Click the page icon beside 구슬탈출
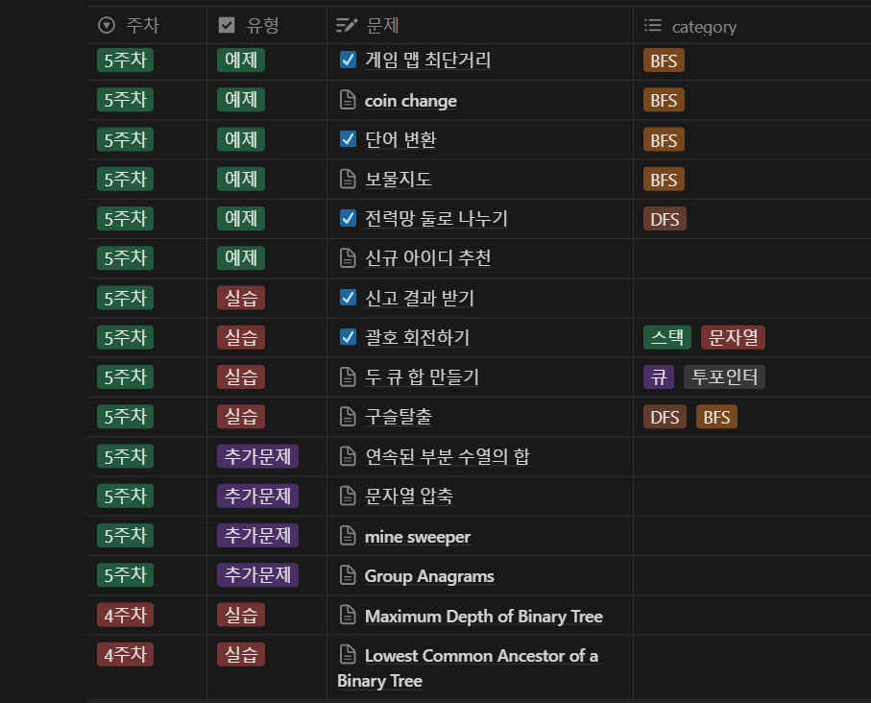The image size is (871, 703). click(348, 416)
